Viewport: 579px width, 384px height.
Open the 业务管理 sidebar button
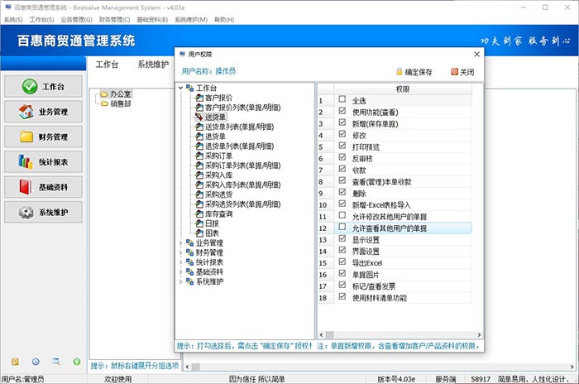pos(43,112)
